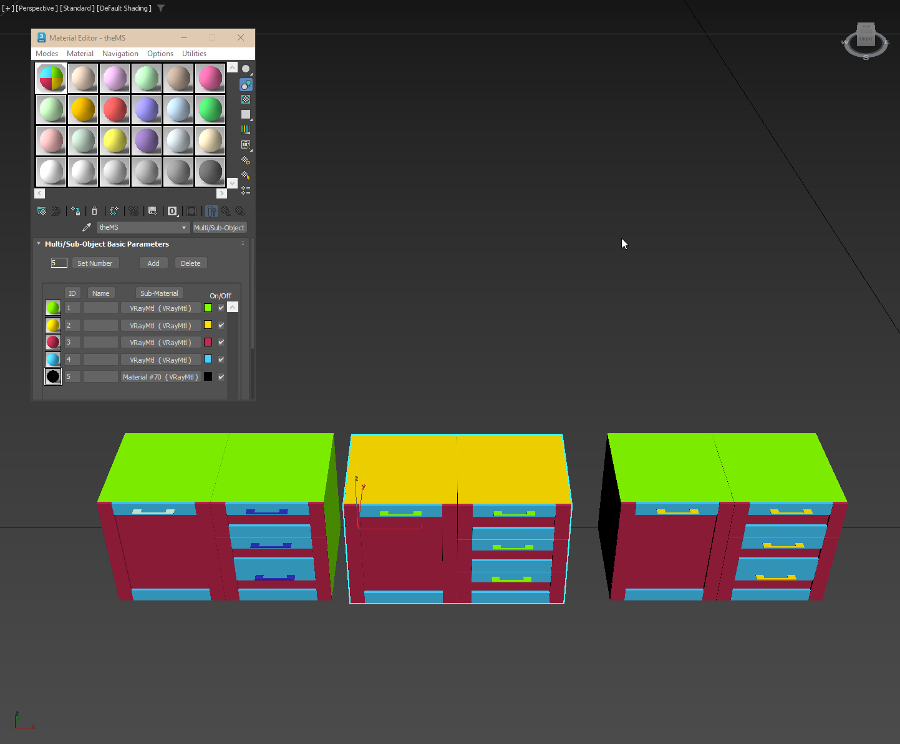The height and width of the screenshot is (744, 900).
Task: Click the Multi/Sub-Object type button
Action: coord(219,228)
